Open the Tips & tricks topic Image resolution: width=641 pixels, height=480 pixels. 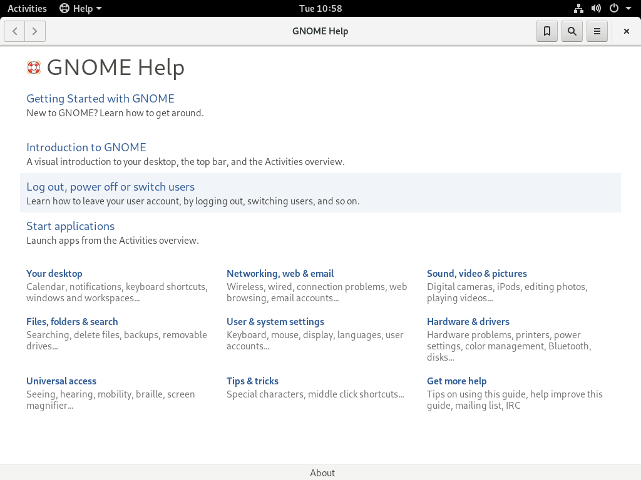click(252, 381)
